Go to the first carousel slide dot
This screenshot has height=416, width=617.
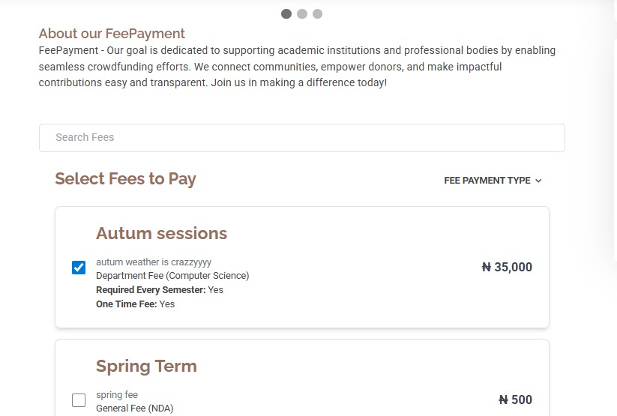tap(286, 13)
